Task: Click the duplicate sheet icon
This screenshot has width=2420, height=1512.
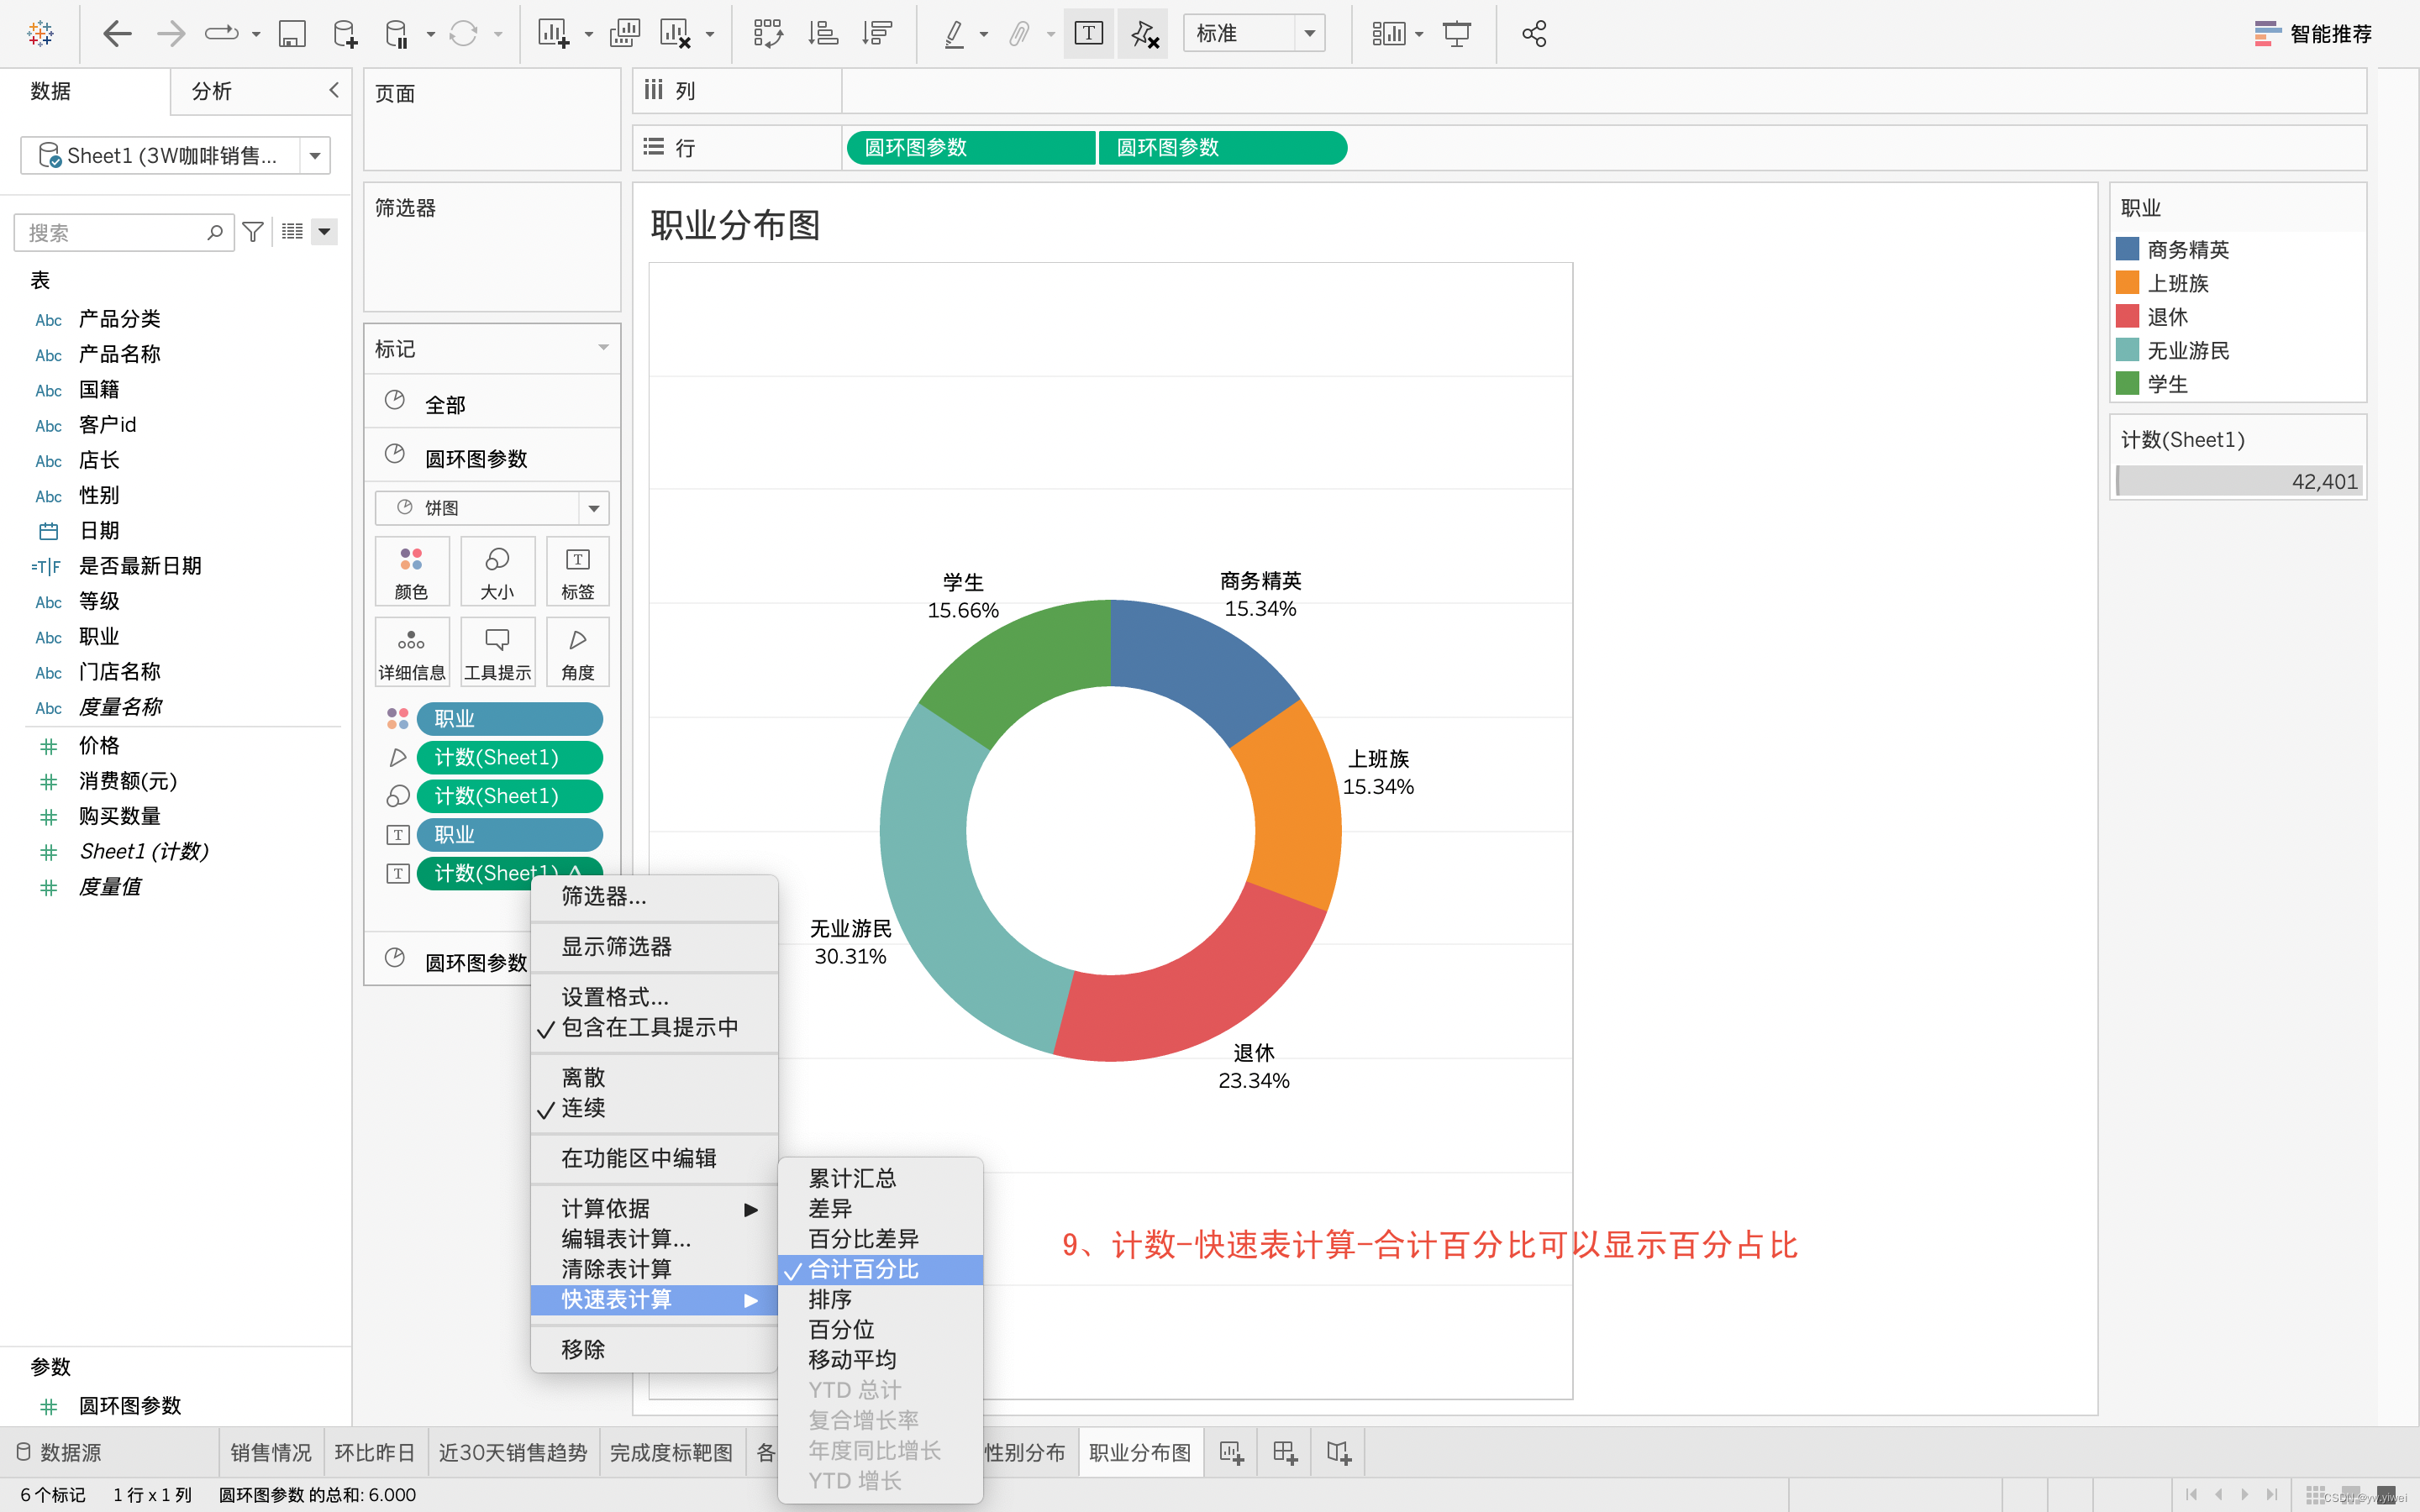Action: [624, 34]
